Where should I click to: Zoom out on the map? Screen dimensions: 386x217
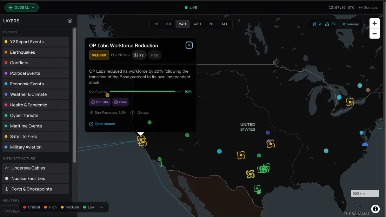click(374, 34)
